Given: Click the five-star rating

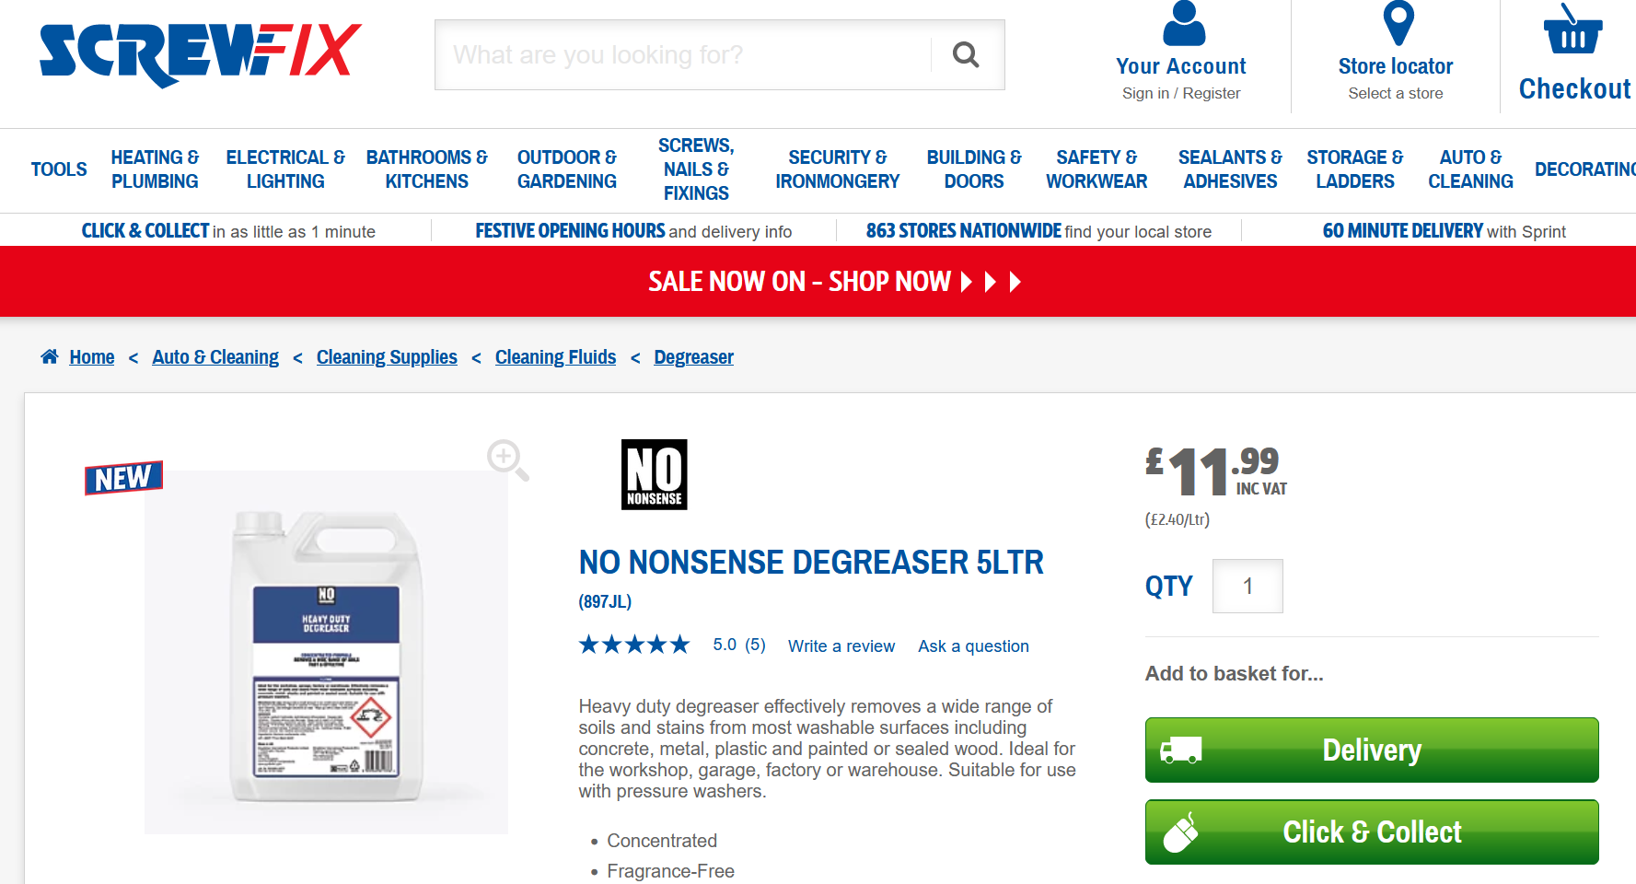Looking at the screenshot, I should (633, 645).
